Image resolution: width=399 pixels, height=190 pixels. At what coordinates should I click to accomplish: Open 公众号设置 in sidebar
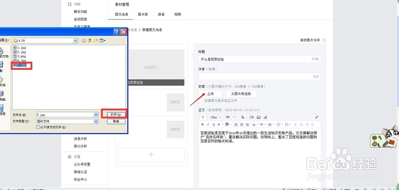pos(82,165)
